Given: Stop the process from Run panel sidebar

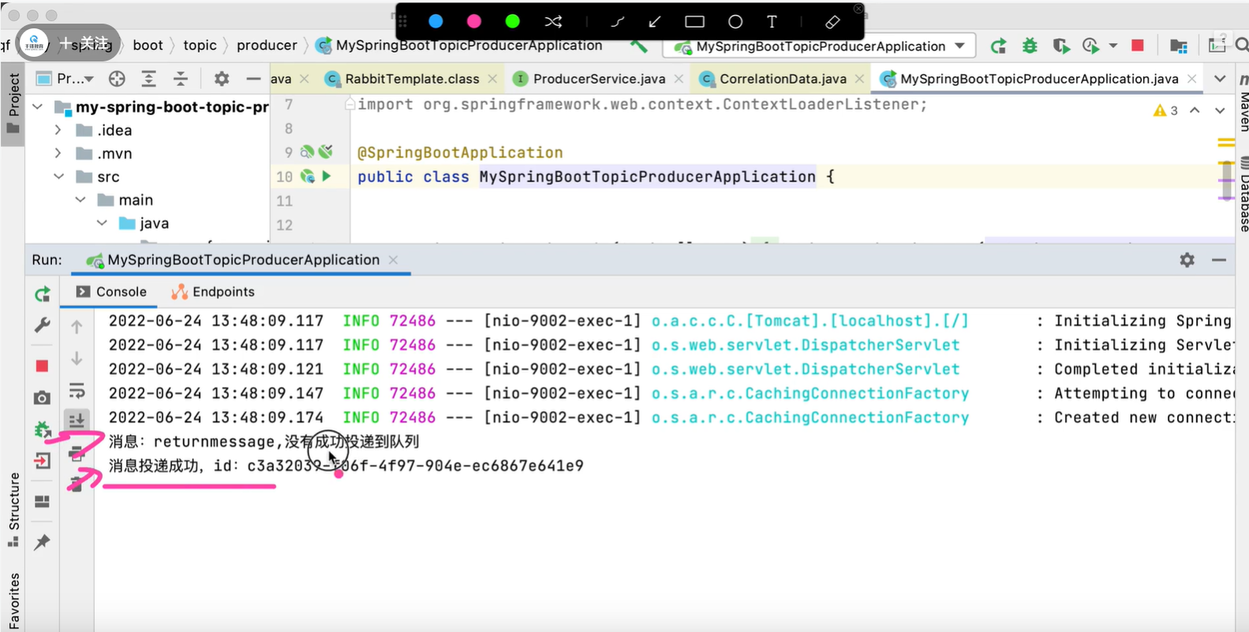Looking at the screenshot, I should [43, 366].
